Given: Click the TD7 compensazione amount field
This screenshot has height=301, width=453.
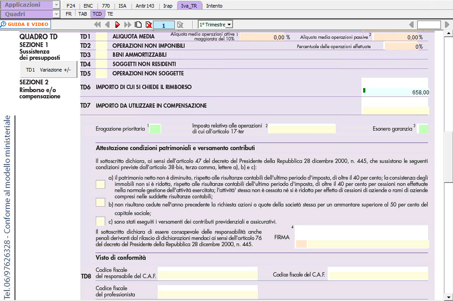Looking at the screenshot, I should tap(396, 110).
